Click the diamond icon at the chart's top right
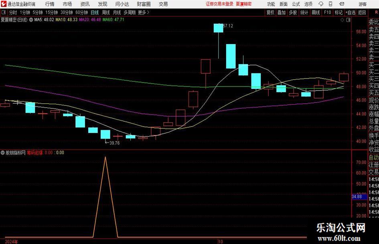Viewport: 379px width, 244px height. pyautogui.click(x=342, y=20)
